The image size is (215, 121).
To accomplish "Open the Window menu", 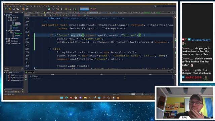I will 55,6.
